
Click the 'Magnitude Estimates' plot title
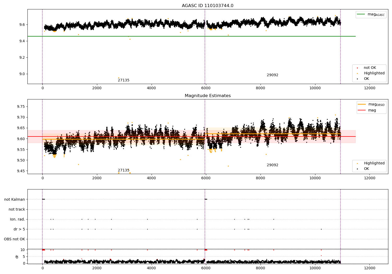(207, 96)
